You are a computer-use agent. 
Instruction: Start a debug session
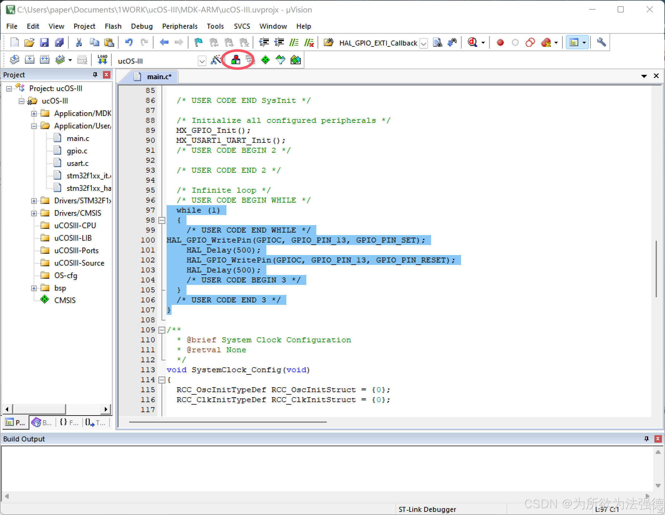click(x=473, y=42)
